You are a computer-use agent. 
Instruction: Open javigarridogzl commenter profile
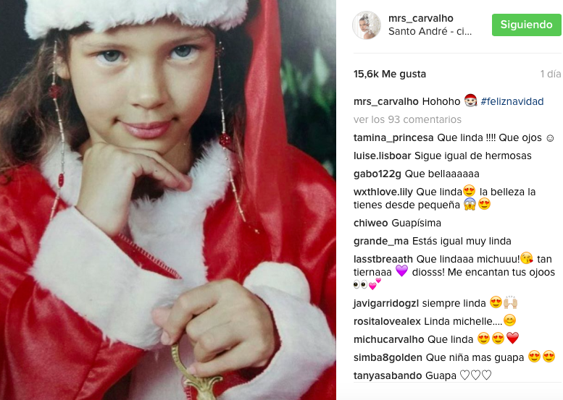386,304
